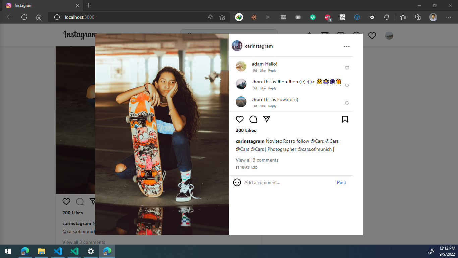The width and height of the screenshot is (458, 258).
Task: Click Reply under adam's comment
Action: [272, 71]
